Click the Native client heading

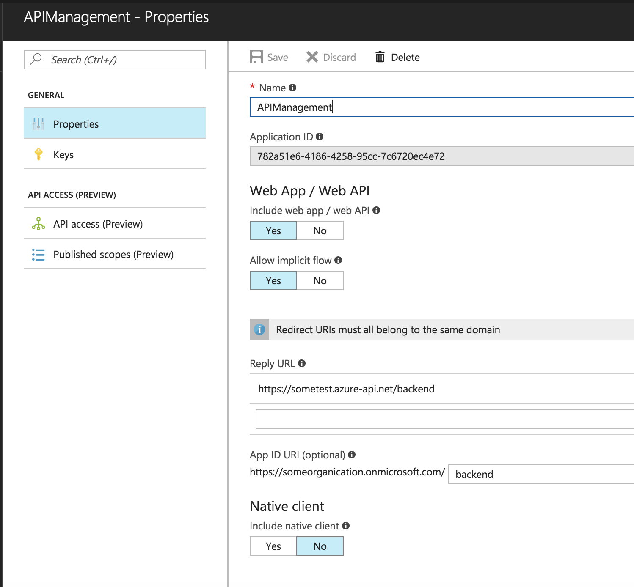tap(287, 506)
